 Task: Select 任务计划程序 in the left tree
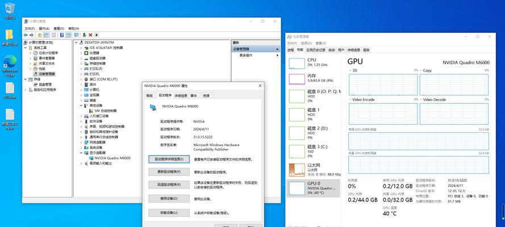coord(48,53)
